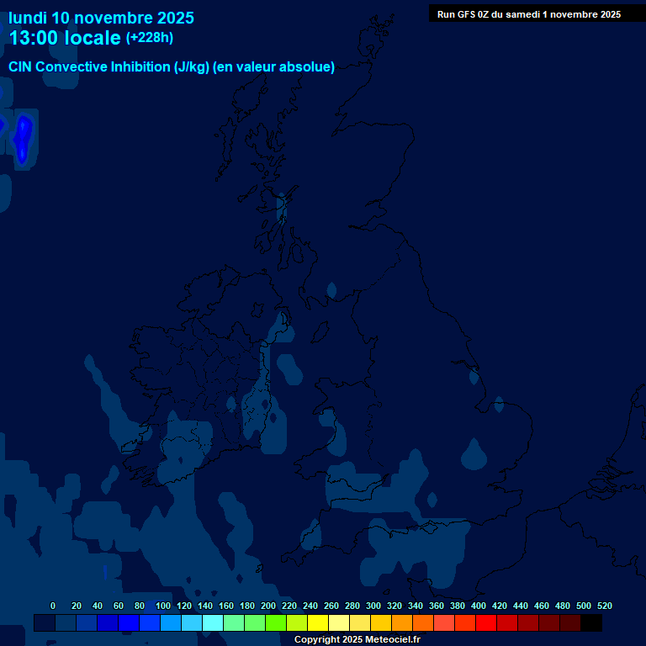Image resolution: width=646 pixels, height=646 pixels.
Task: Open the Copyright 2025 Meteociel.fr link
Action: 357,639
